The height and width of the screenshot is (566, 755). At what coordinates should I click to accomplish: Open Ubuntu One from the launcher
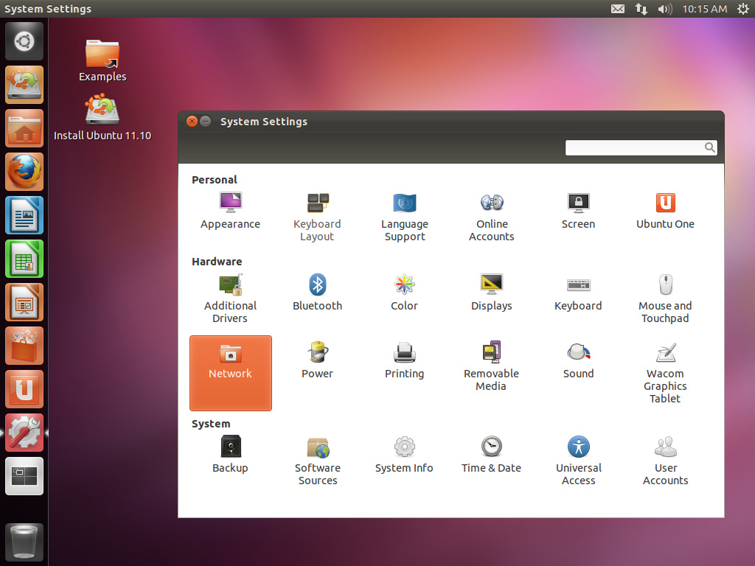[x=24, y=389]
